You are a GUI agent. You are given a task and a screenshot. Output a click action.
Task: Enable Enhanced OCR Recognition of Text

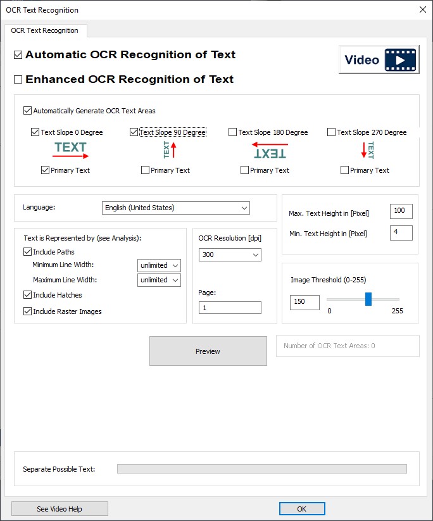pyautogui.click(x=18, y=80)
